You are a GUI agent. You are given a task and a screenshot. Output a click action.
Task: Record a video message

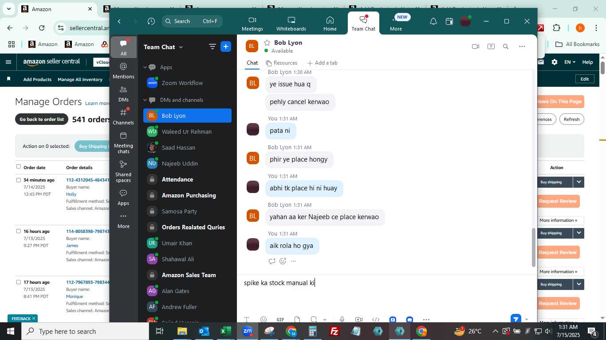pyautogui.click(x=359, y=320)
